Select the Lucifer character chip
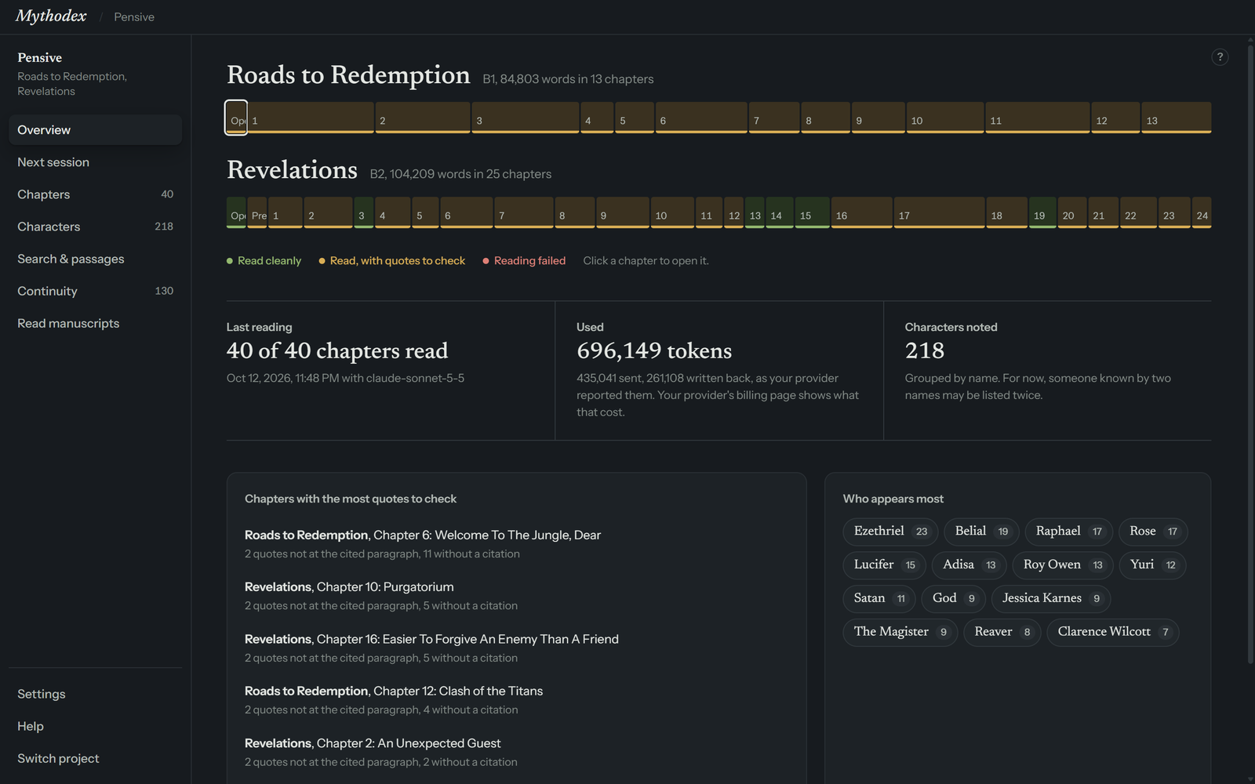The image size is (1255, 784). coord(885,565)
